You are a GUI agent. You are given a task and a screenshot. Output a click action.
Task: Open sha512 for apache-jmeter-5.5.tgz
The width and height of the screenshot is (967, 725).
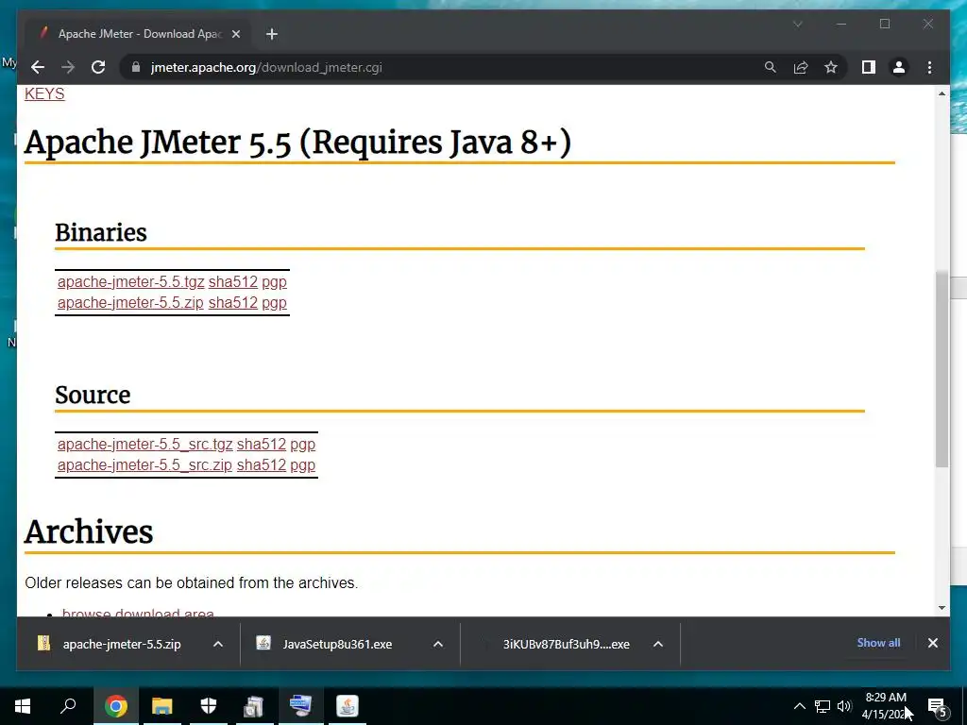(x=233, y=281)
